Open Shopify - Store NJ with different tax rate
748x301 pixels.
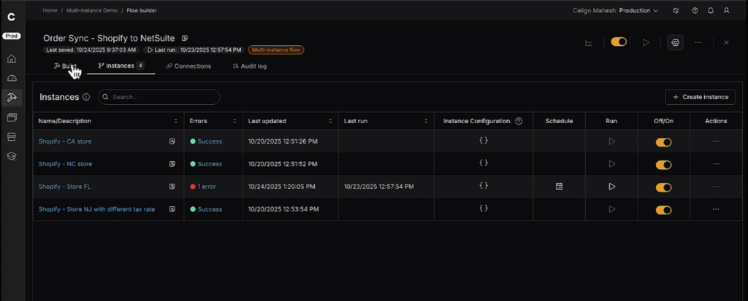(96, 209)
